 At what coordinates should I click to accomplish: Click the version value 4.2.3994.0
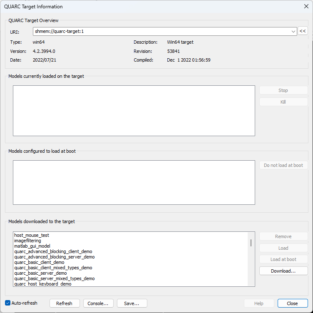pyautogui.click(x=44, y=51)
